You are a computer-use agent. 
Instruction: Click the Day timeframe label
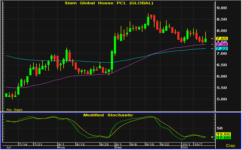(x=231, y=146)
